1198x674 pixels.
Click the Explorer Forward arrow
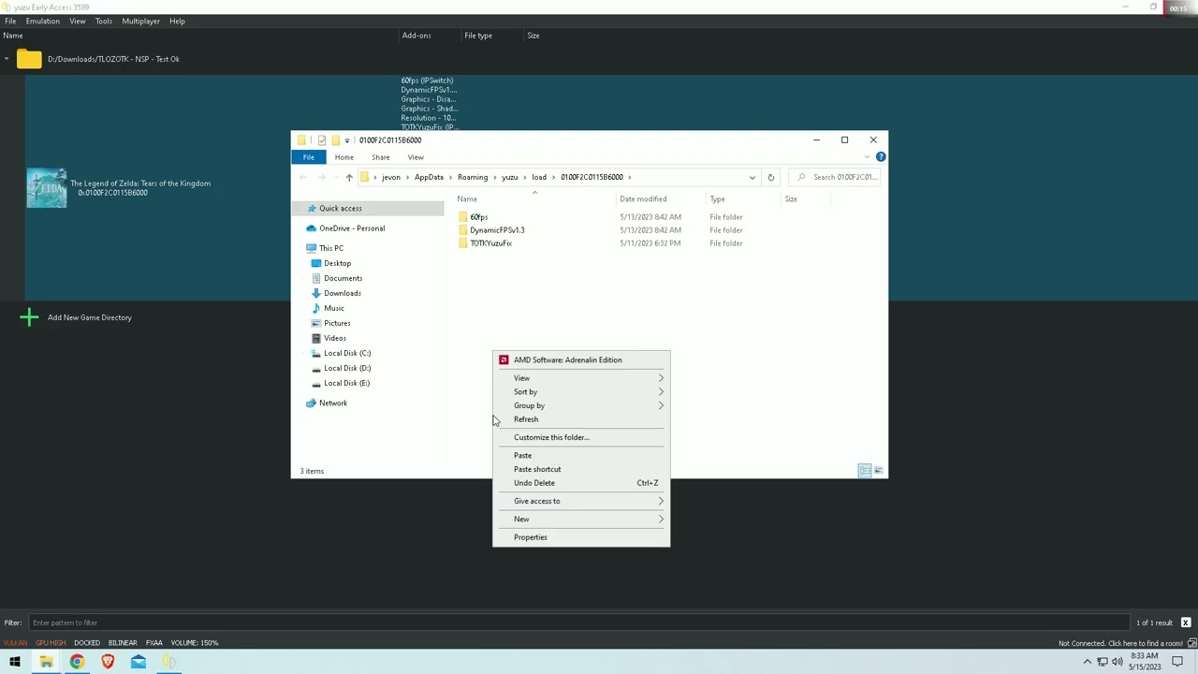coord(321,177)
